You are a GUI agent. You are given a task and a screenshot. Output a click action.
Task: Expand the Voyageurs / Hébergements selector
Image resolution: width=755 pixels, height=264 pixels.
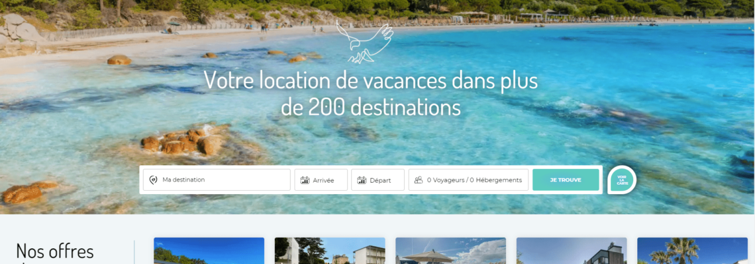(x=468, y=180)
